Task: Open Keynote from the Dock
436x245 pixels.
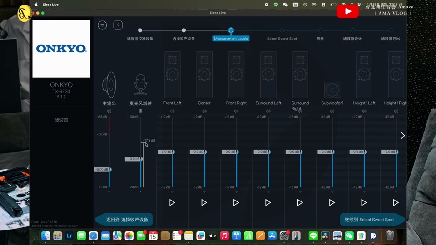Action: click(x=236, y=236)
